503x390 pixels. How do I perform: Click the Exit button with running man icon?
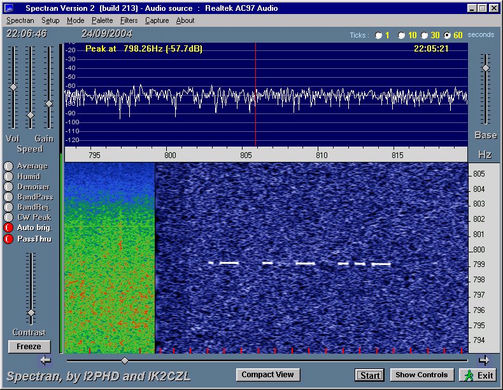pos(478,375)
